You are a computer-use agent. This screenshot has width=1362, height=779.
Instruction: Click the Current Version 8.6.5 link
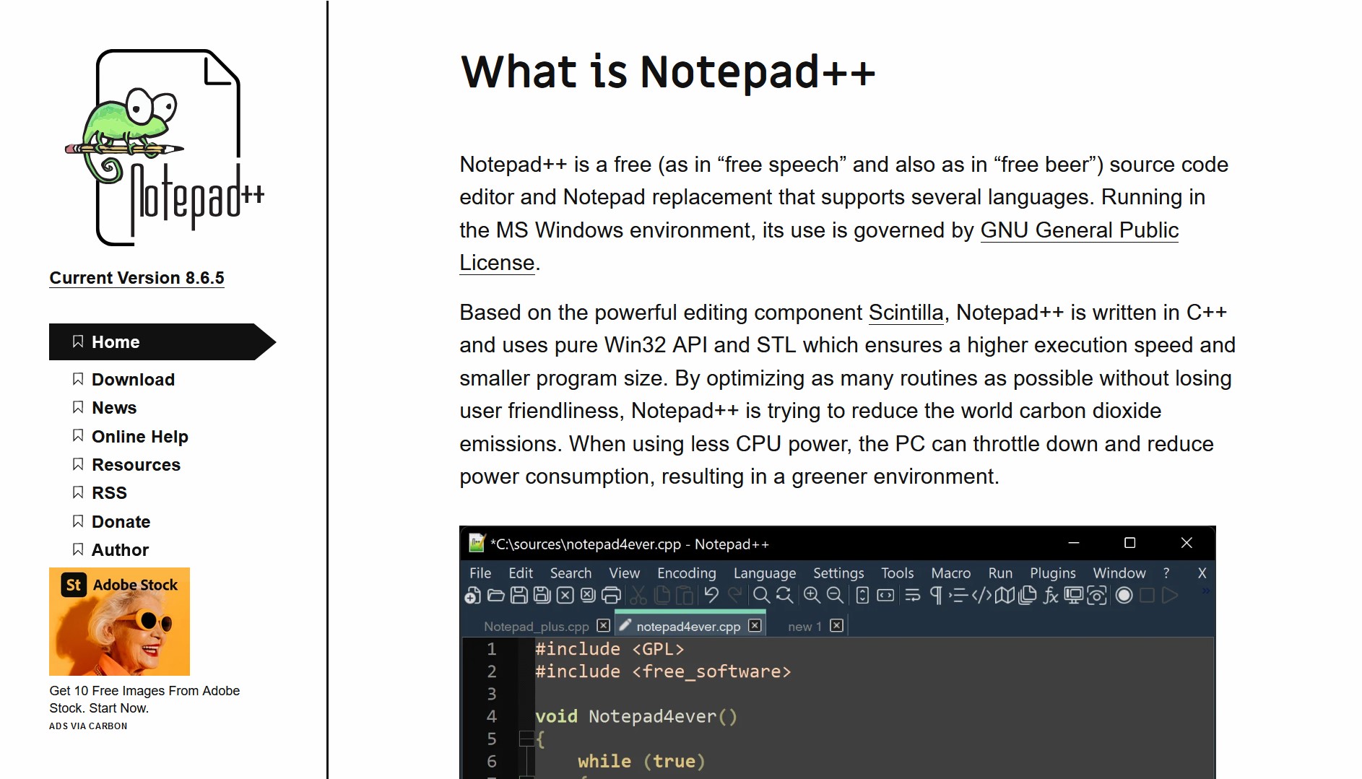[x=136, y=278]
